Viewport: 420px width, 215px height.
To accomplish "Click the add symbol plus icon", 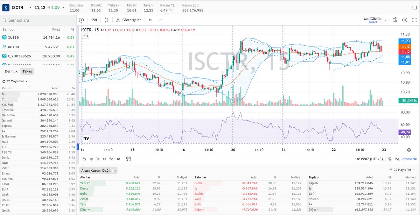I will point(82,20).
